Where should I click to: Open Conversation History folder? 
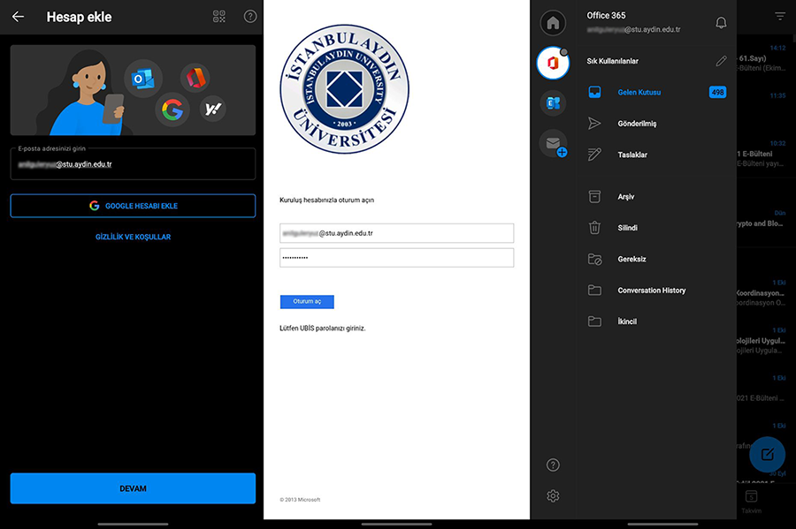[x=656, y=291]
